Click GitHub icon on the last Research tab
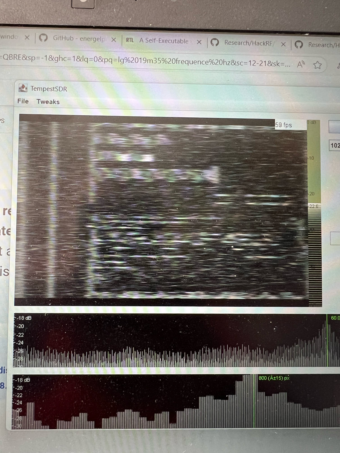340x453 pixels. coord(299,44)
